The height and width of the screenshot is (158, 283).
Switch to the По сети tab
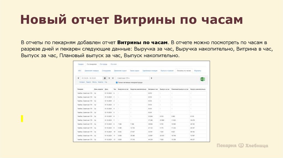click(114, 64)
